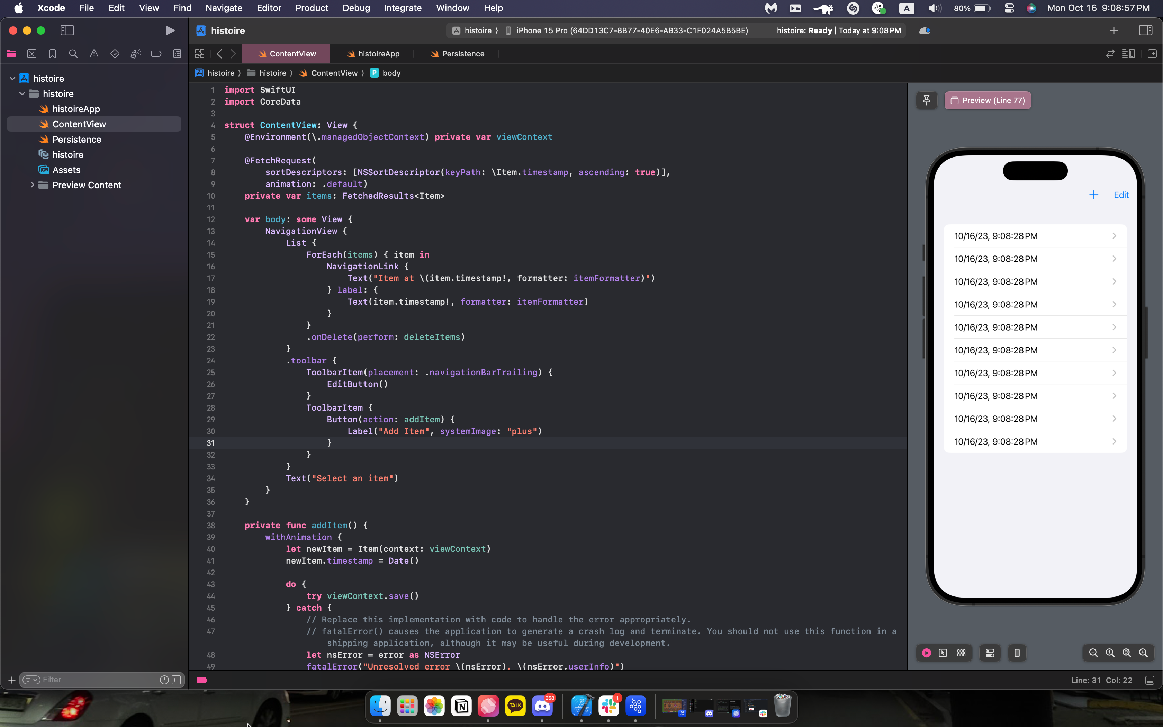Pin the preview
This screenshot has height=727, width=1163.
point(927,100)
